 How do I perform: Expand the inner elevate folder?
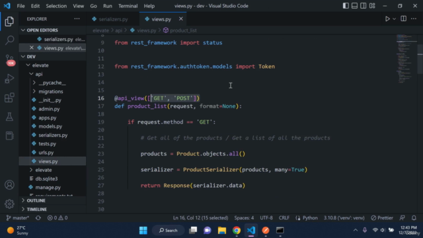point(53,170)
